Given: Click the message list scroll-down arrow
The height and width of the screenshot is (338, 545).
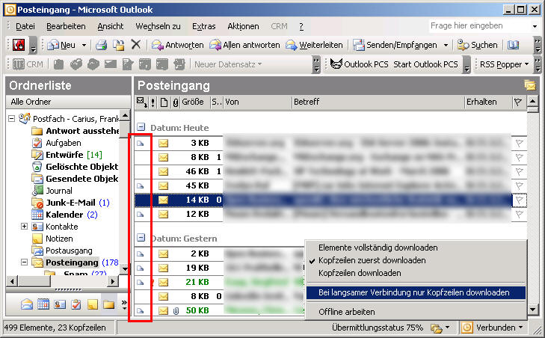Looking at the screenshot, I should [532, 309].
